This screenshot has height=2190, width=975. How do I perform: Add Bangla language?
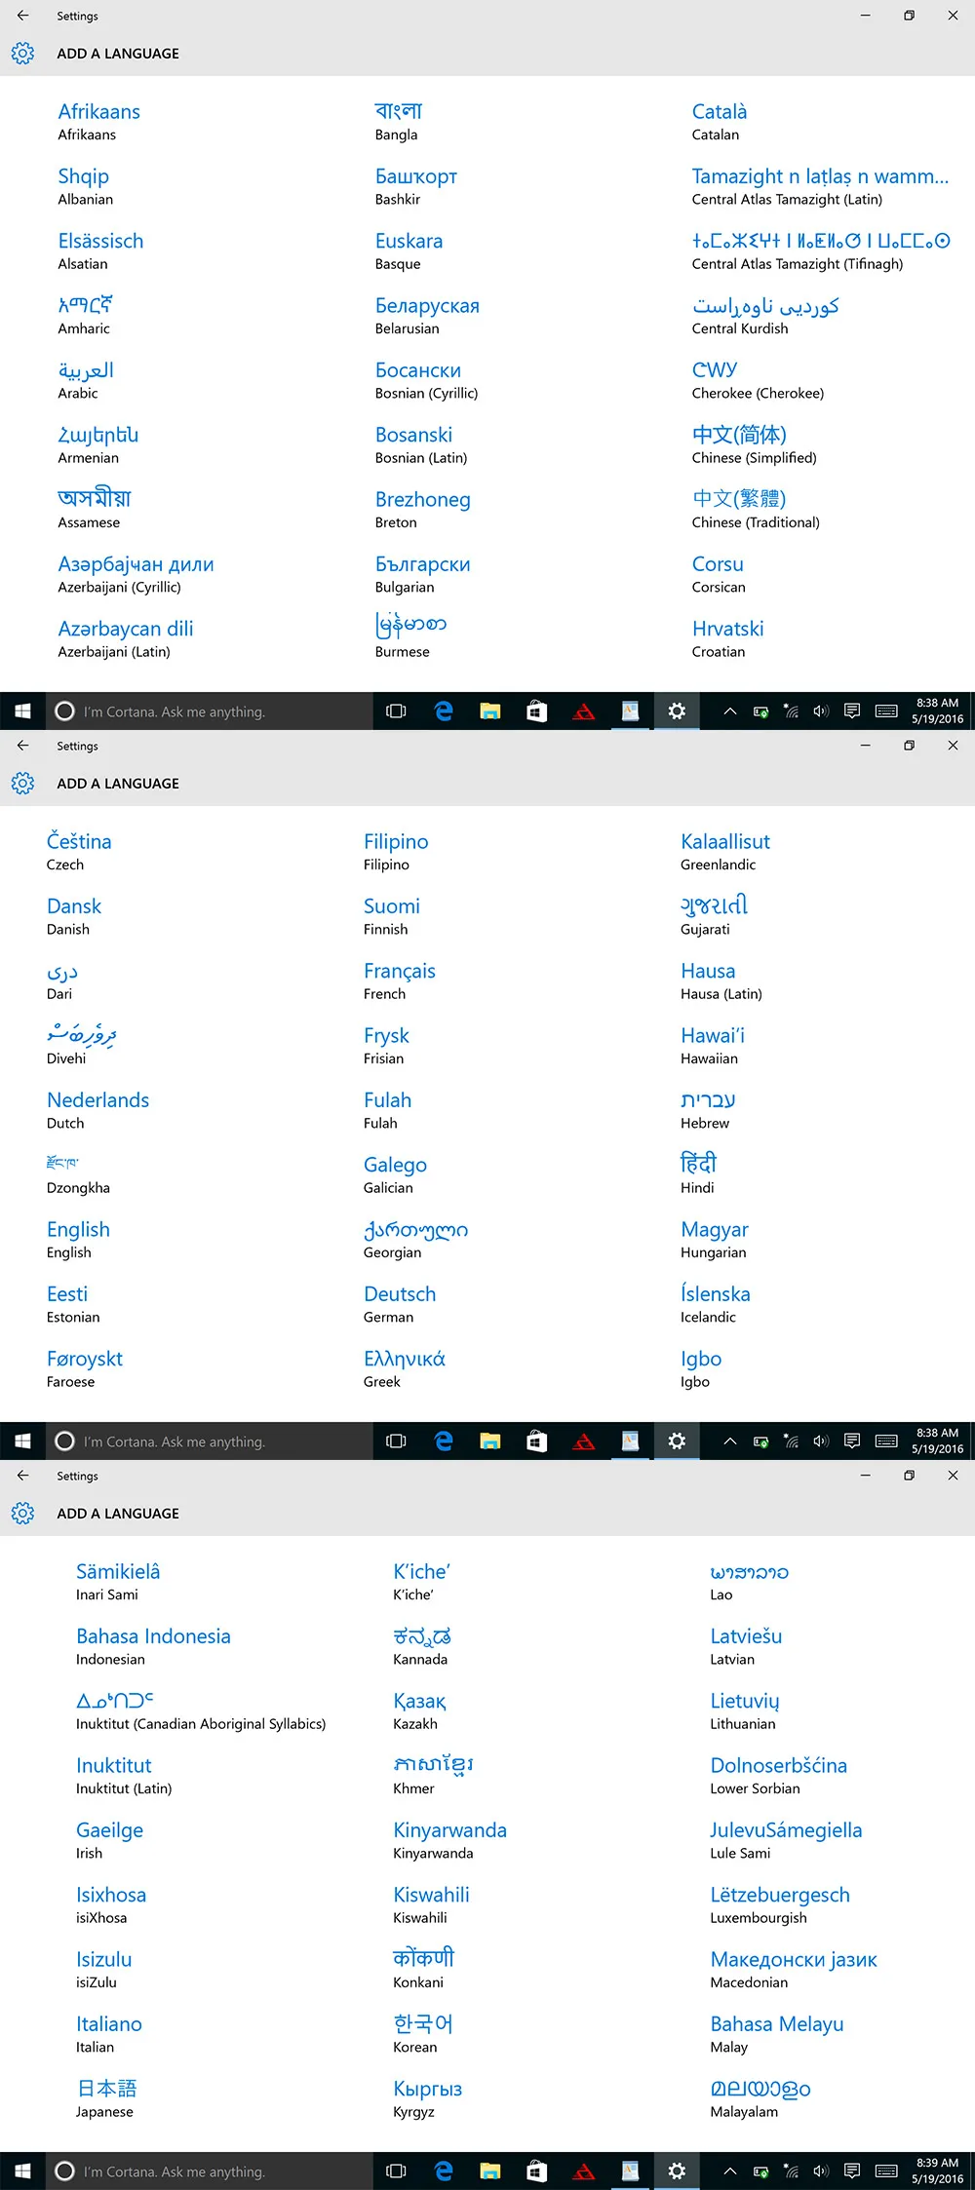click(x=399, y=122)
